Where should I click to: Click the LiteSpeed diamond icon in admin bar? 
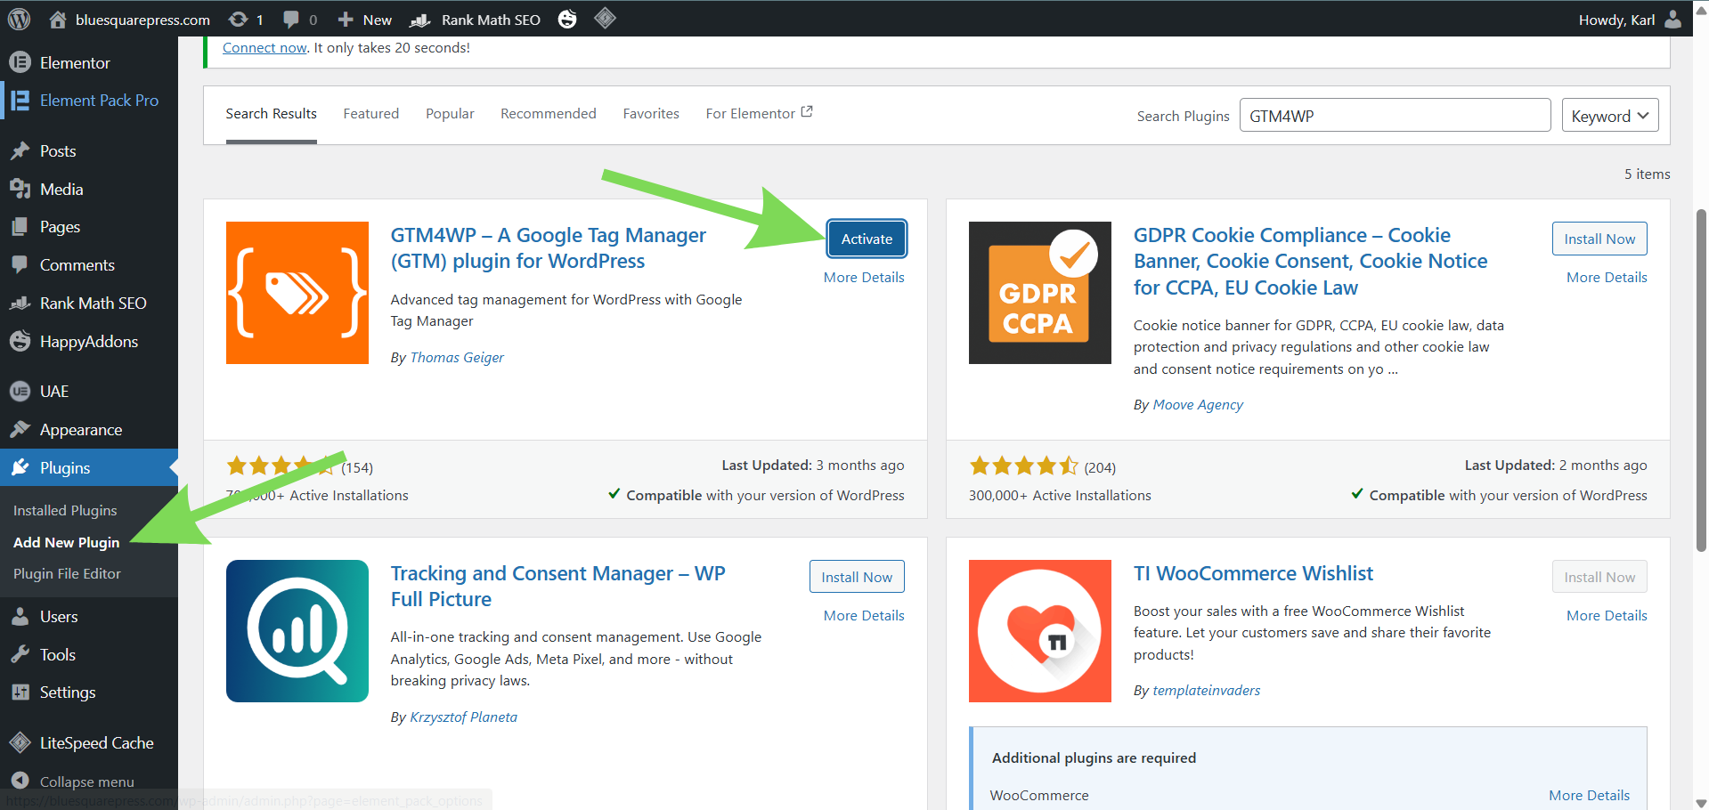pyautogui.click(x=605, y=18)
